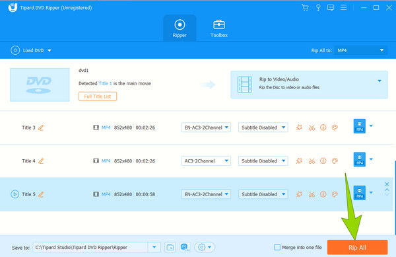The width and height of the screenshot is (396, 257).
Task: Click the DVD disc thumbnail
Action: coord(40,85)
